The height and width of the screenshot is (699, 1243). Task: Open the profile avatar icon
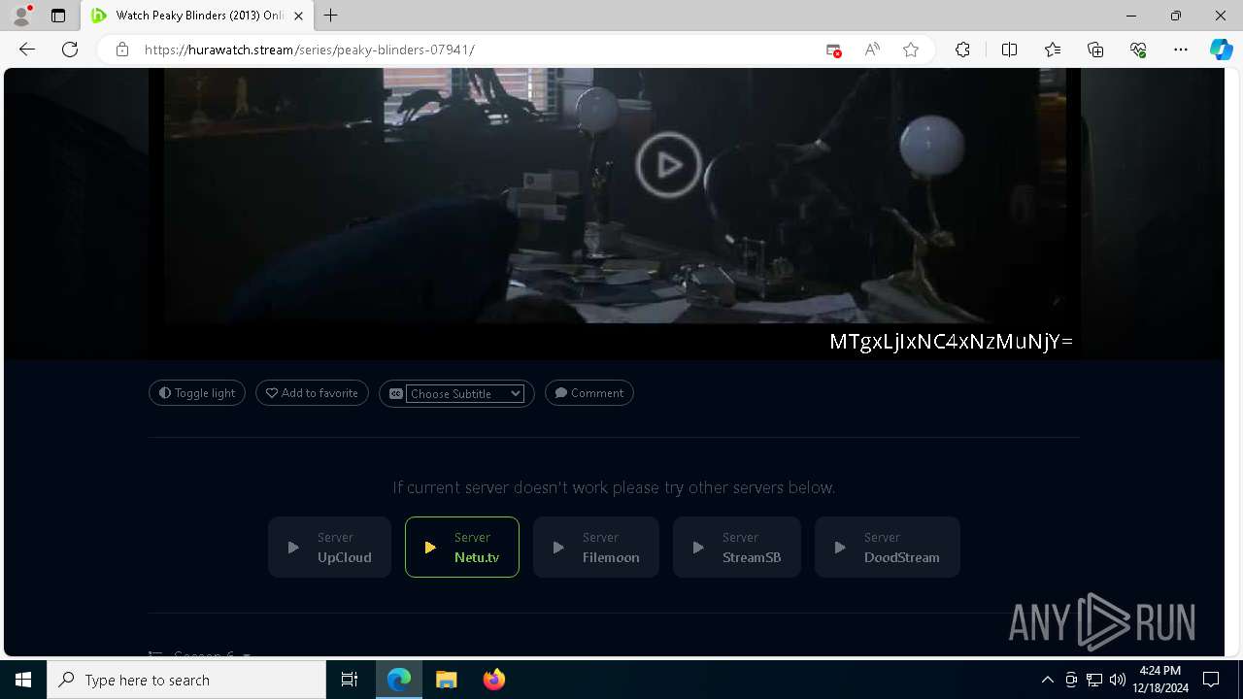click(x=21, y=16)
